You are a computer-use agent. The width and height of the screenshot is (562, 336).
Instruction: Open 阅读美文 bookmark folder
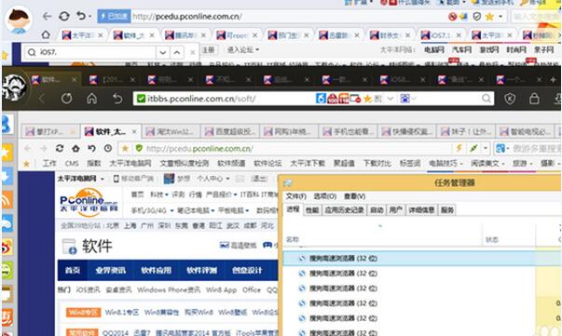[x=487, y=164]
